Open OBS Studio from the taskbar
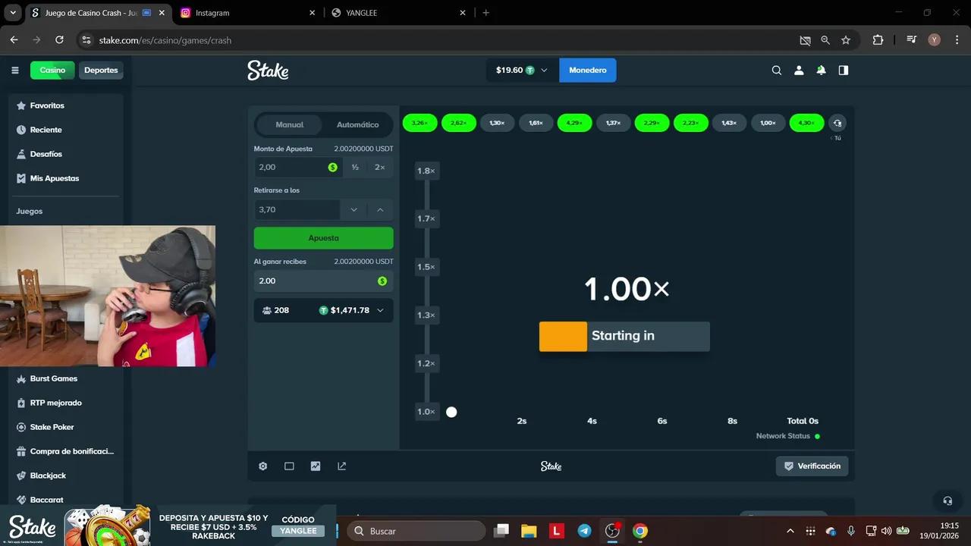The width and height of the screenshot is (971, 546). pos(612,531)
